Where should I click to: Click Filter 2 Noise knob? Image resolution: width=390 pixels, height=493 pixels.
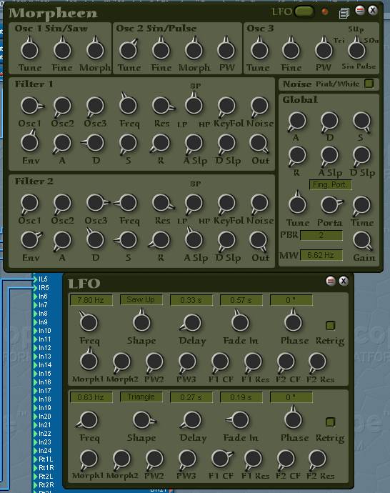(259, 202)
